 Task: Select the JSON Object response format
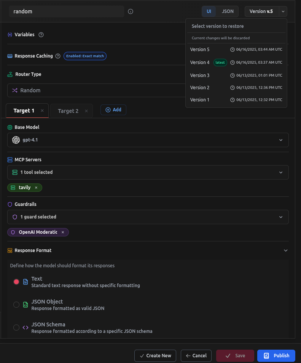pyautogui.click(x=16, y=305)
